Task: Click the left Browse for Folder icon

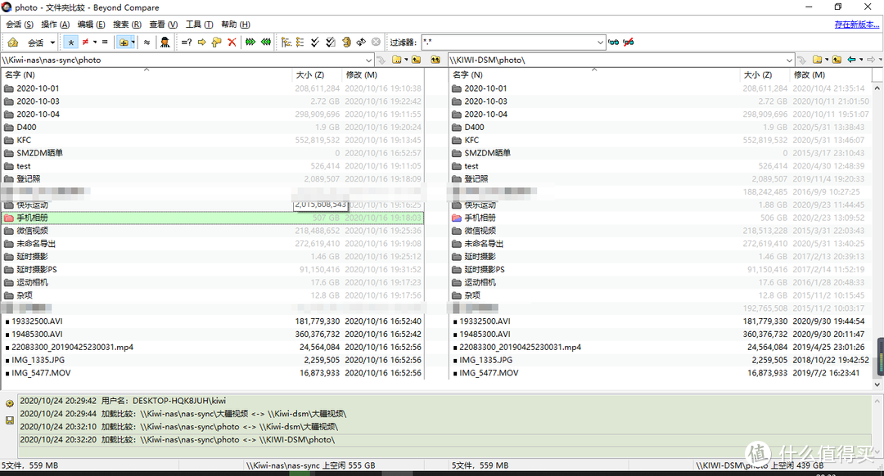Action: (x=397, y=60)
